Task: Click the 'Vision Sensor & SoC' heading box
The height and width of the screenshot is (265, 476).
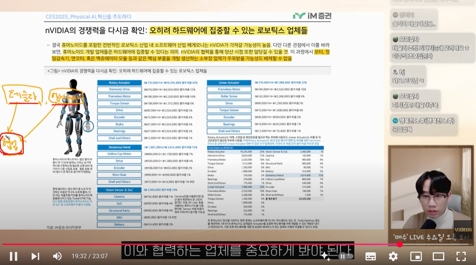Action: [x=119, y=190]
